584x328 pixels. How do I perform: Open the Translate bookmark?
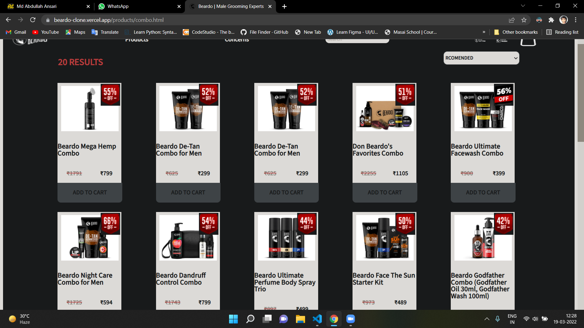(105, 32)
